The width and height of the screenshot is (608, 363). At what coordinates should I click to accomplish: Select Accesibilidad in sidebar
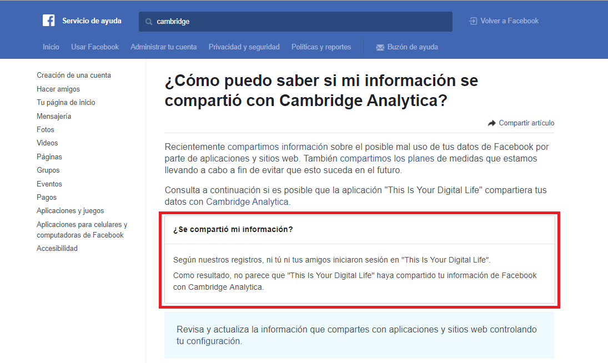[x=57, y=248]
